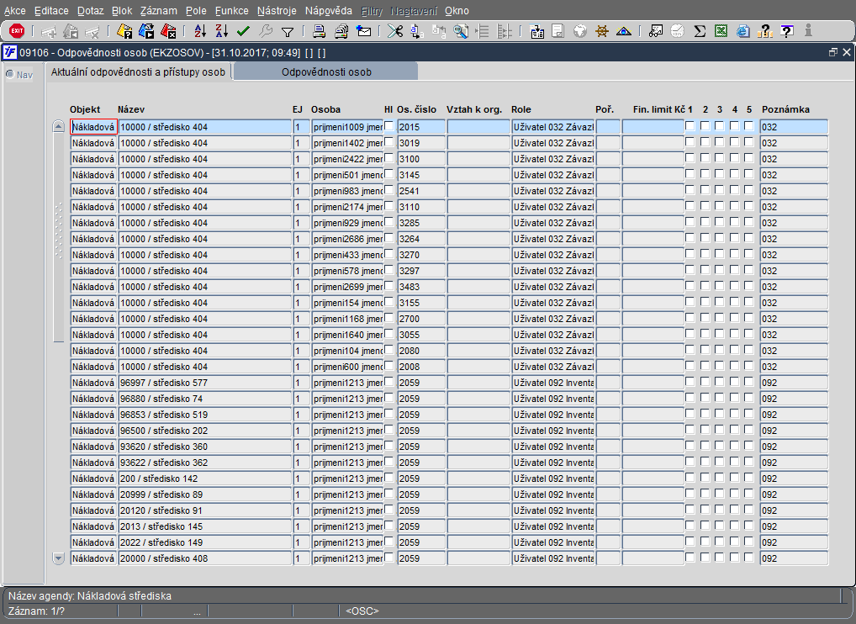Click Osoba 'prijmeni1640'

(347, 336)
